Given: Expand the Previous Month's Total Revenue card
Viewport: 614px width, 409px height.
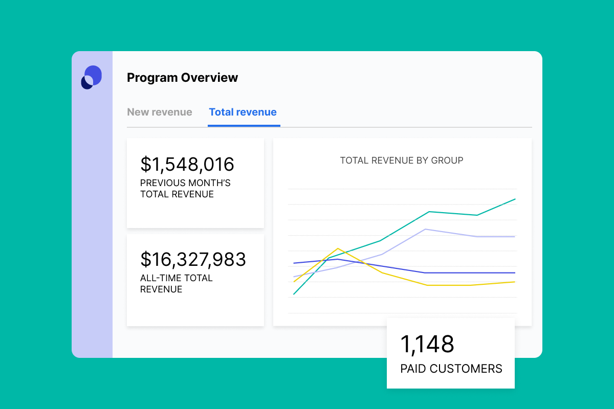Looking at the screenshot, I should (x=195, y=183).
